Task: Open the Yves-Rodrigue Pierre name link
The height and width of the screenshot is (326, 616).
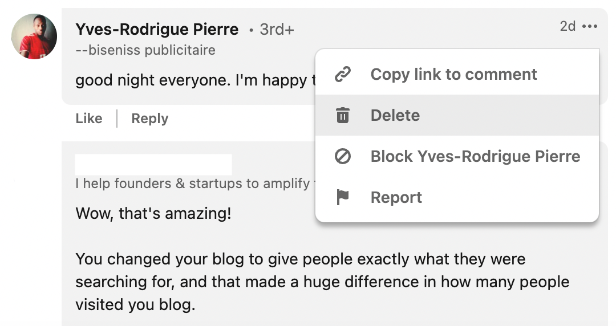Action: click(x=157, y=29)
